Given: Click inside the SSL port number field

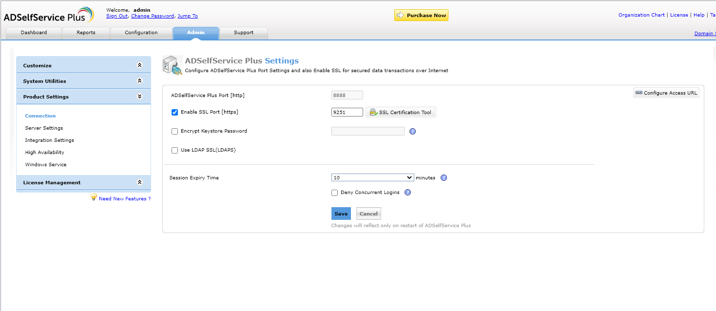Looking at the screenshot, I should click(x=347, y=112).
